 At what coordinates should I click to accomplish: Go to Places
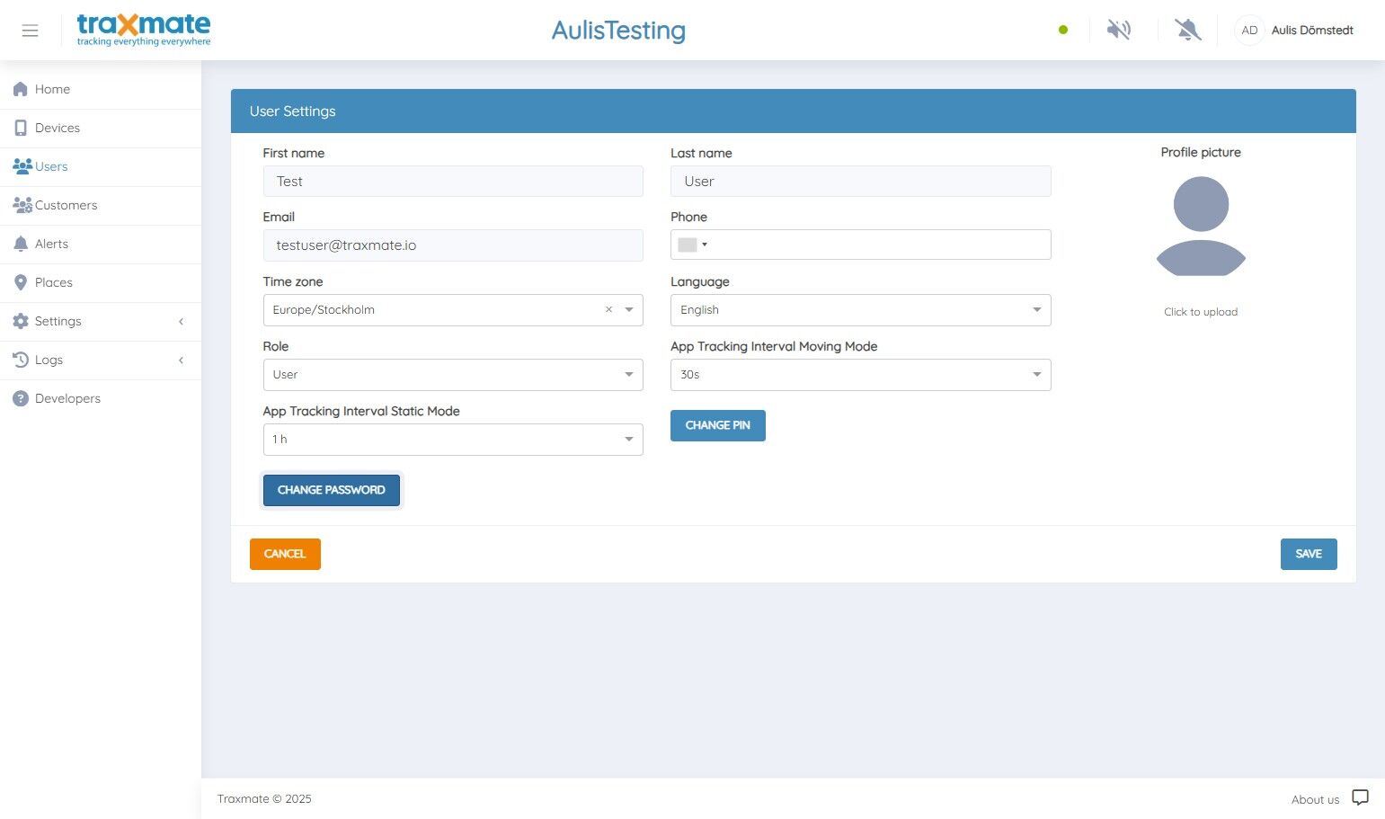pos(101,282)
